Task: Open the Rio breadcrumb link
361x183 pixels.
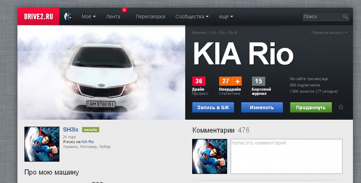Action: pyautogui.click(x=222, y=33)
